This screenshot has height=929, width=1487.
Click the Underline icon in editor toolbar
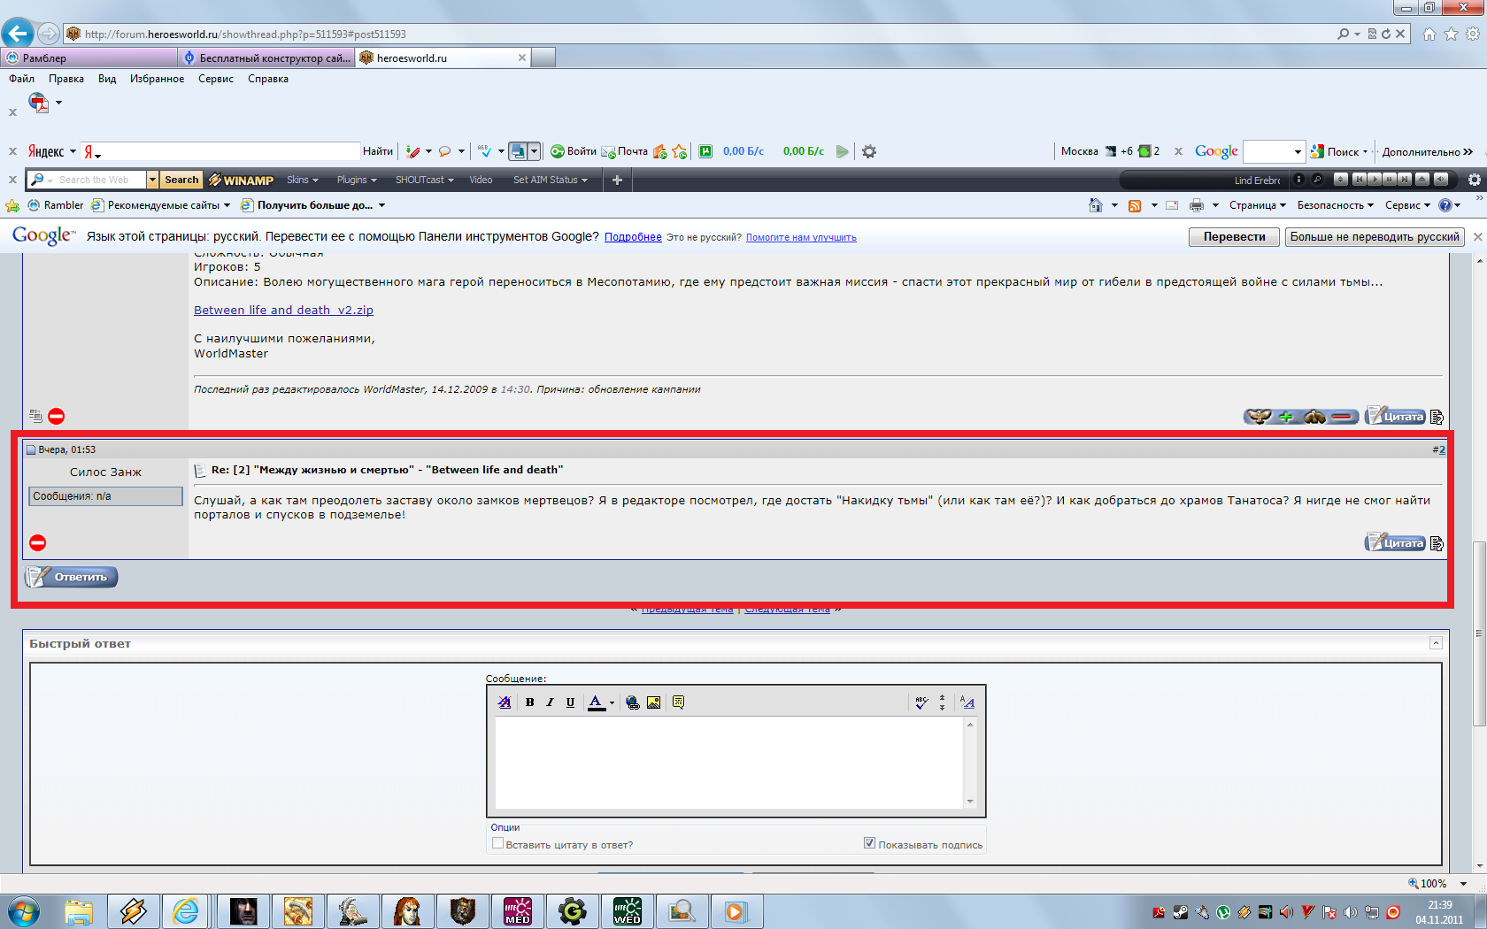pyautogui.click(x=570, y=703)
